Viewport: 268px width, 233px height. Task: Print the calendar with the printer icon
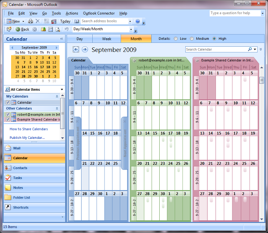pyautogui.click(x=31, y=21)
